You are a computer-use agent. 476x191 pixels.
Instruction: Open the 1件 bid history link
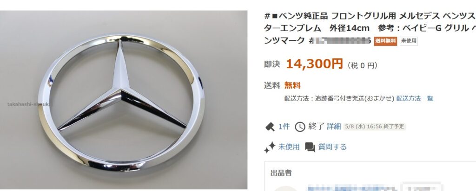coord(284,127)
